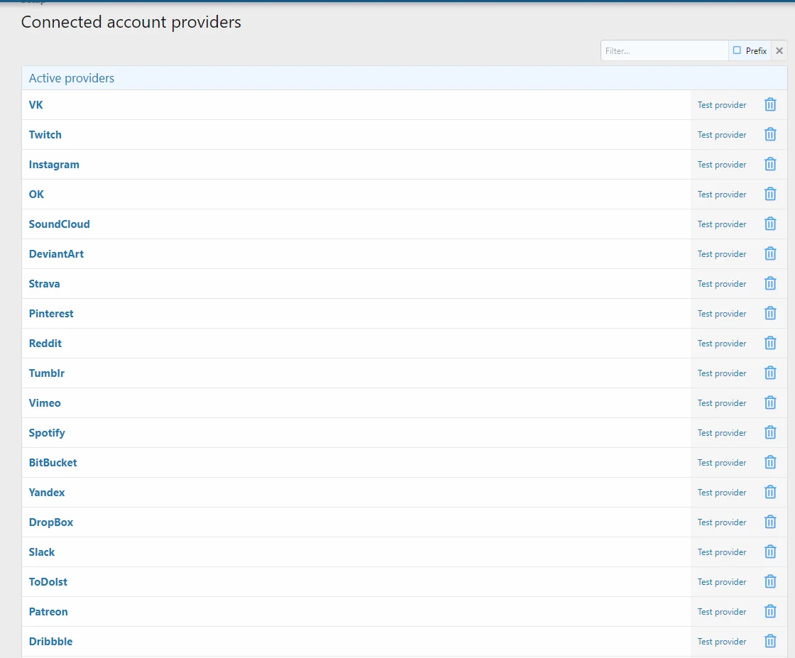Open the Tumblr provider entry
The image size is (795, 658).
pyautogui.click(x=46, y=373)
